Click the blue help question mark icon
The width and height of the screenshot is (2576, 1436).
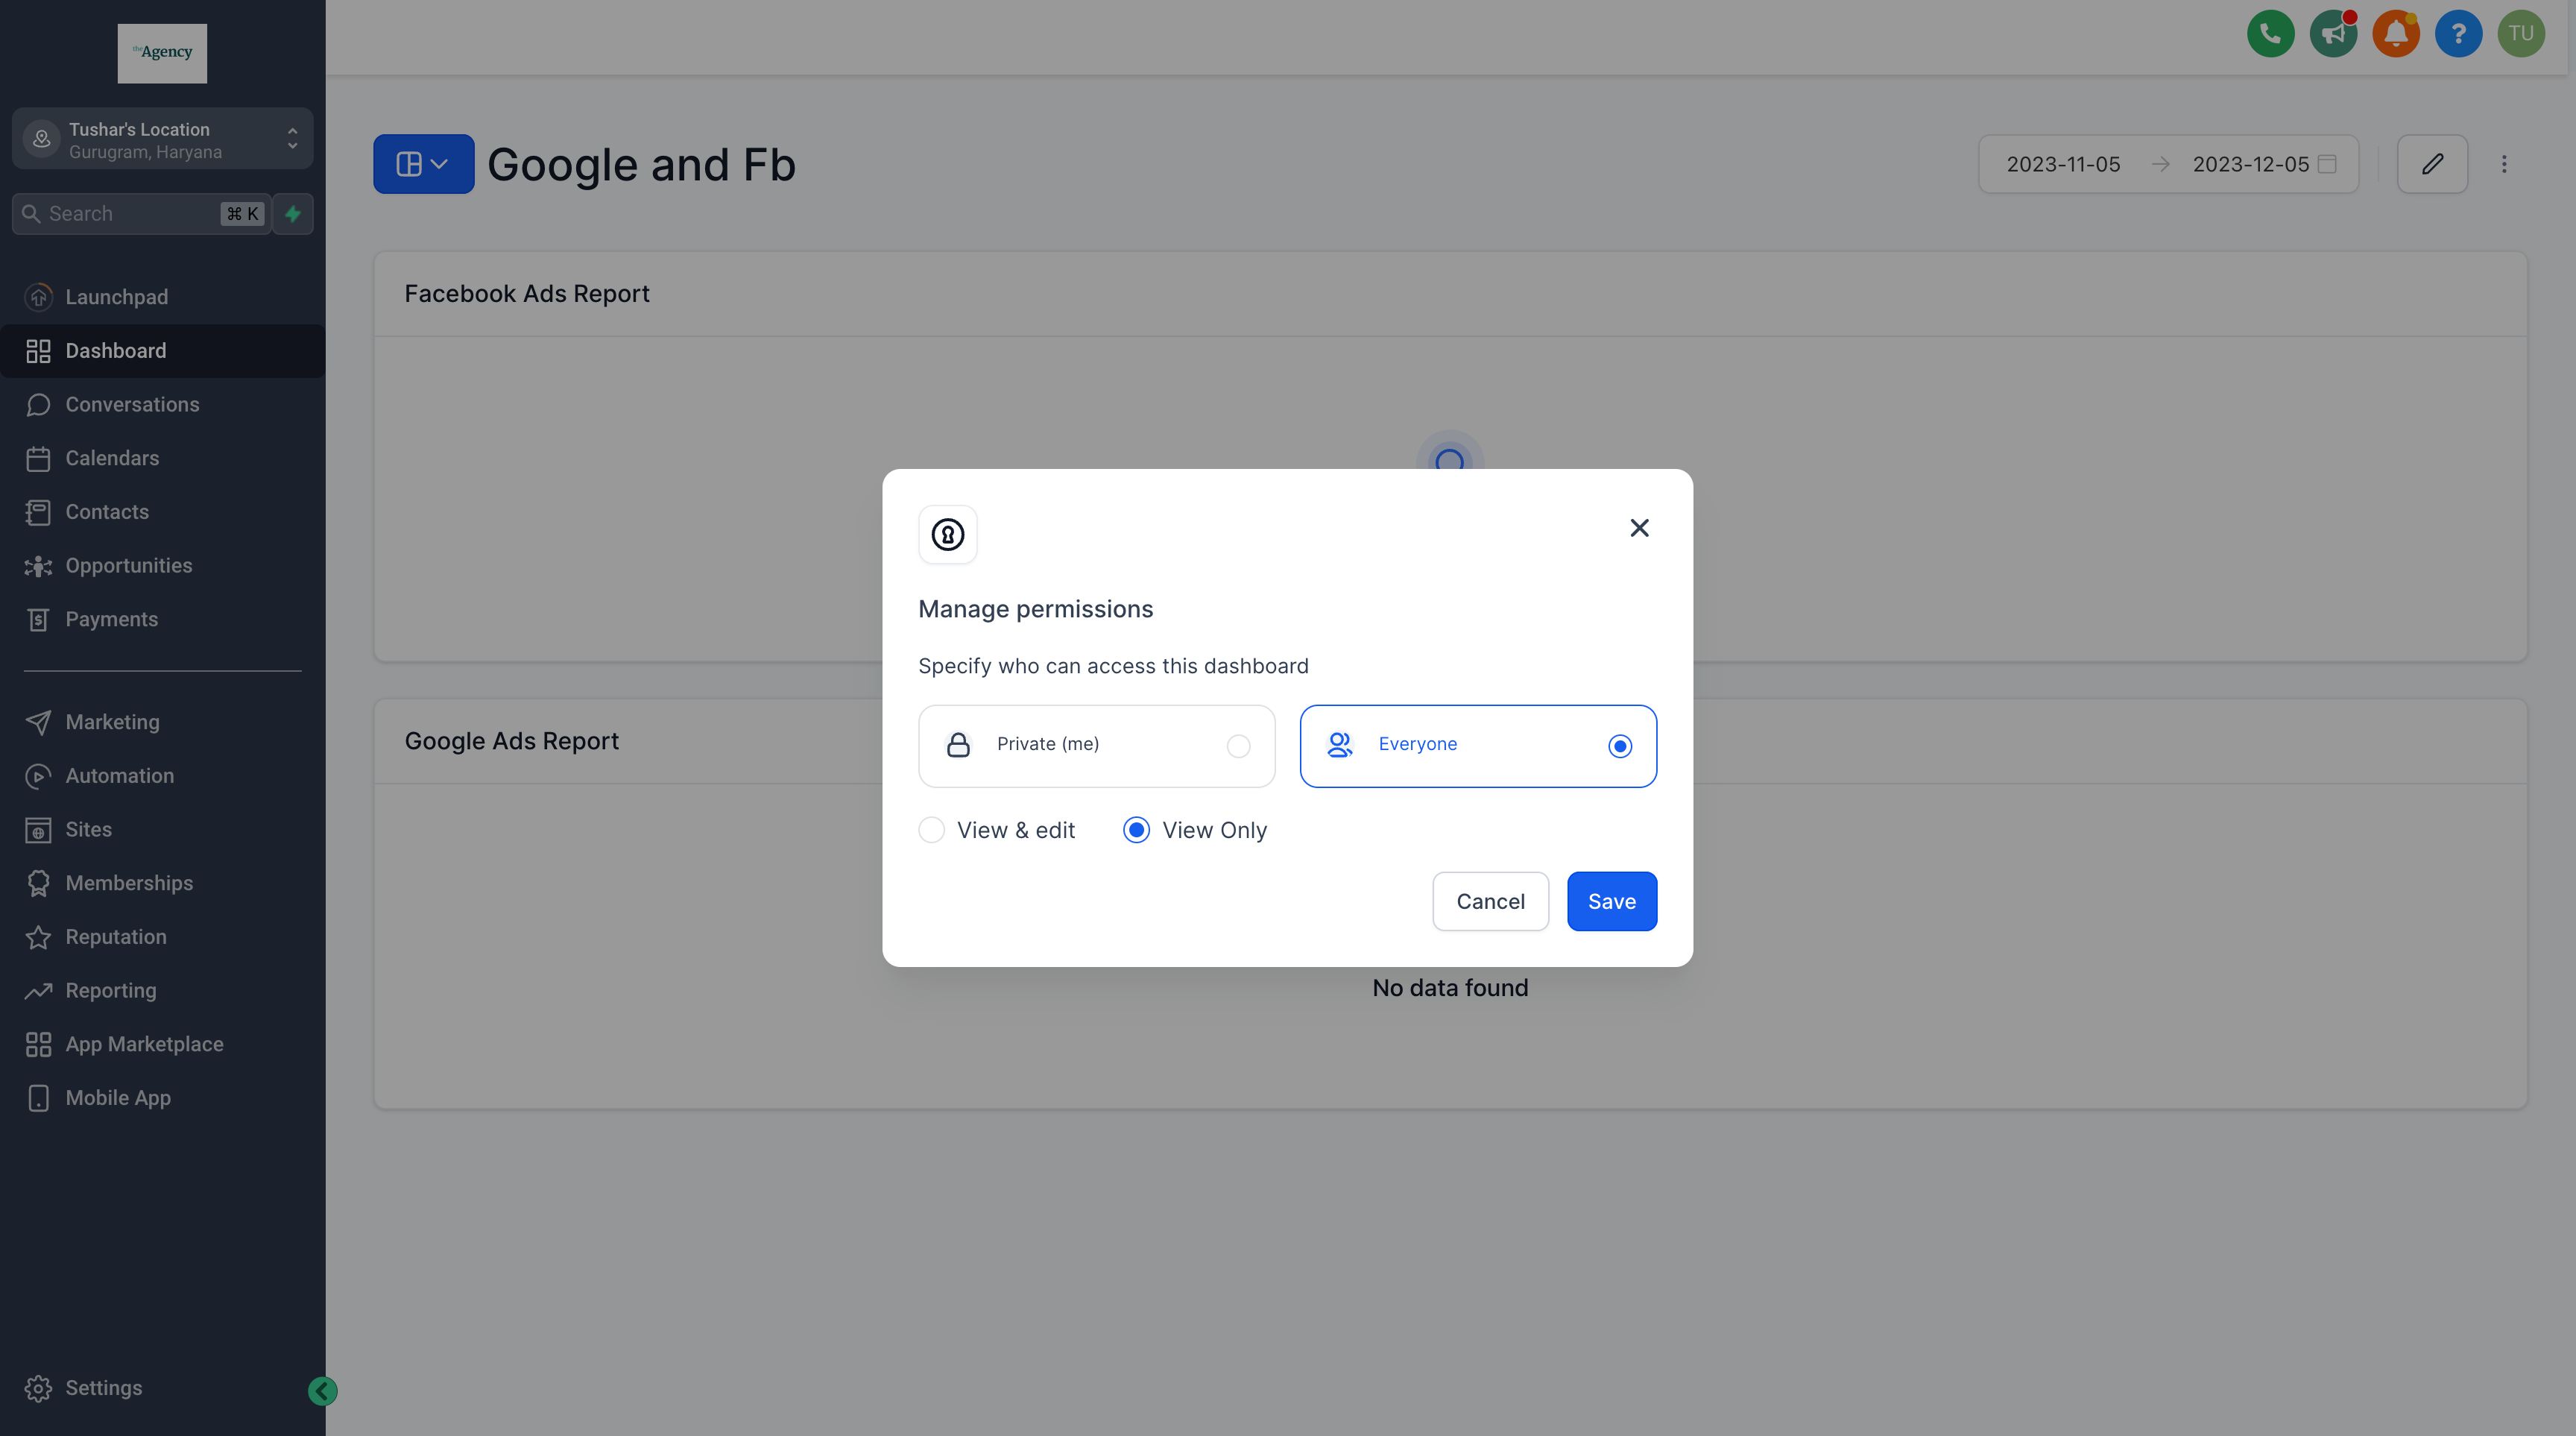click(2458, 34)
